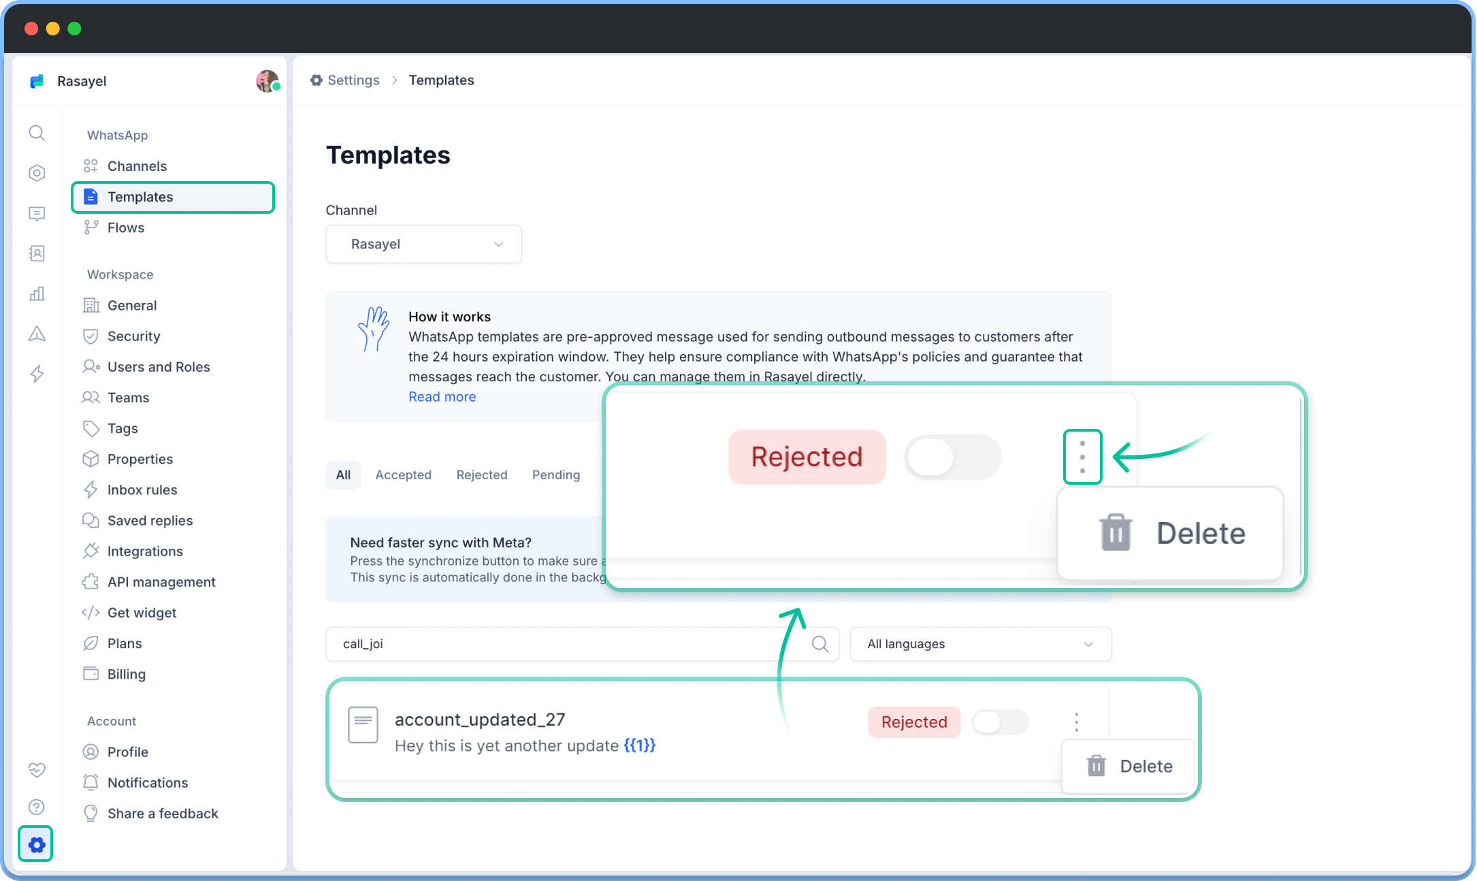Flip the large toggle in the zoomed callout

click(x=952, y=457)
